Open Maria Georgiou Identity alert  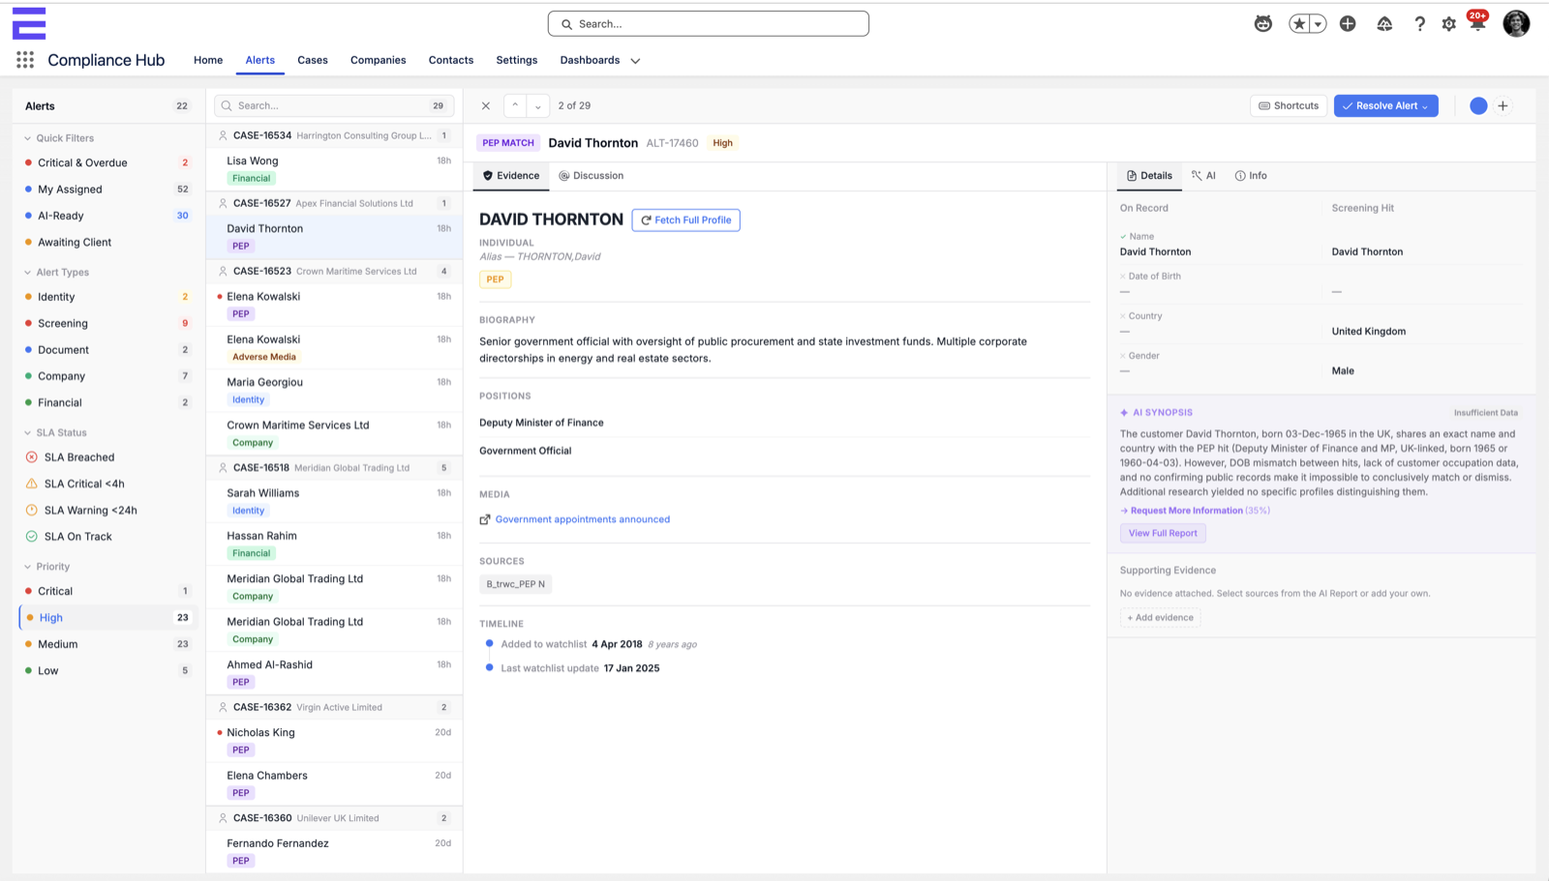coord(334,391)
